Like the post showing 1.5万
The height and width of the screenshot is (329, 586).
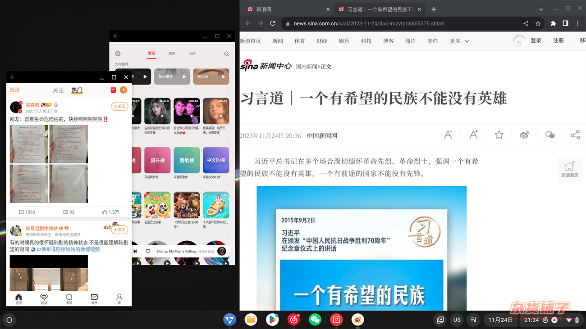(105, 212)
